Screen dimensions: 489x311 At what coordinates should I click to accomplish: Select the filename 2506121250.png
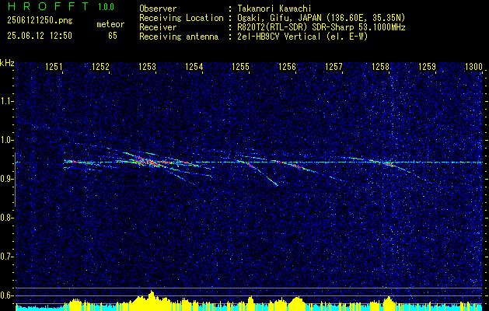[x=40, y=21]
